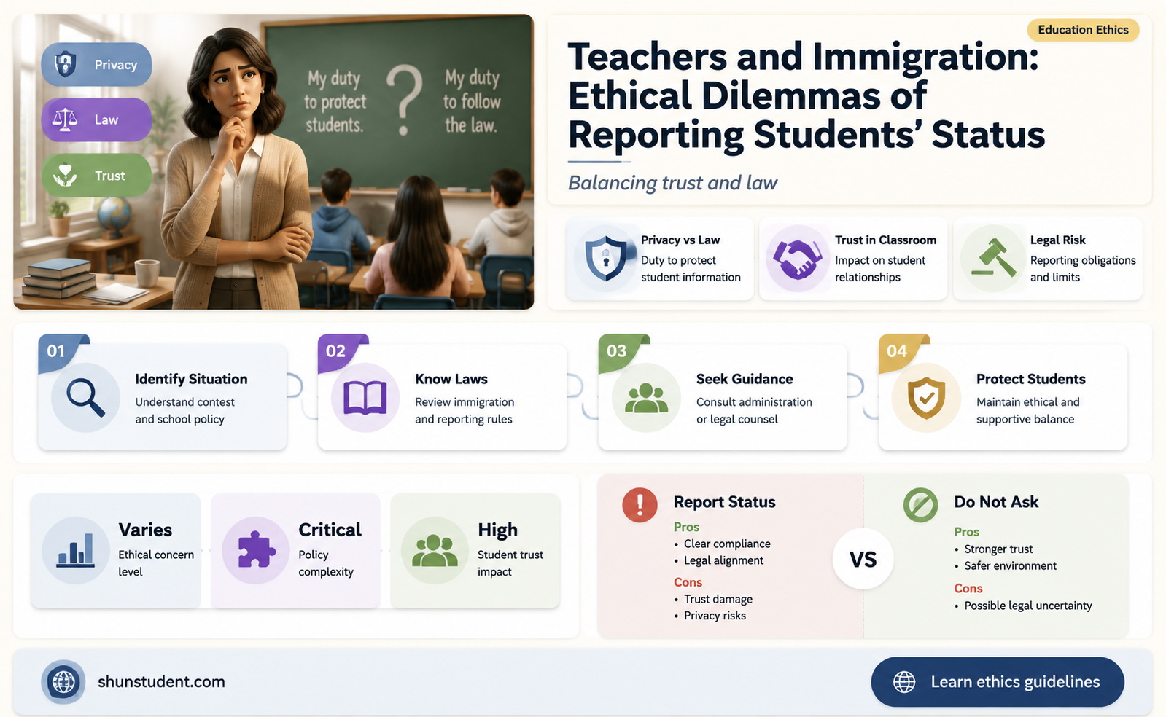The image size is (1166, 717).
Task: Click Cons label under Do Not Ask
Action: (x=968, y=588)
